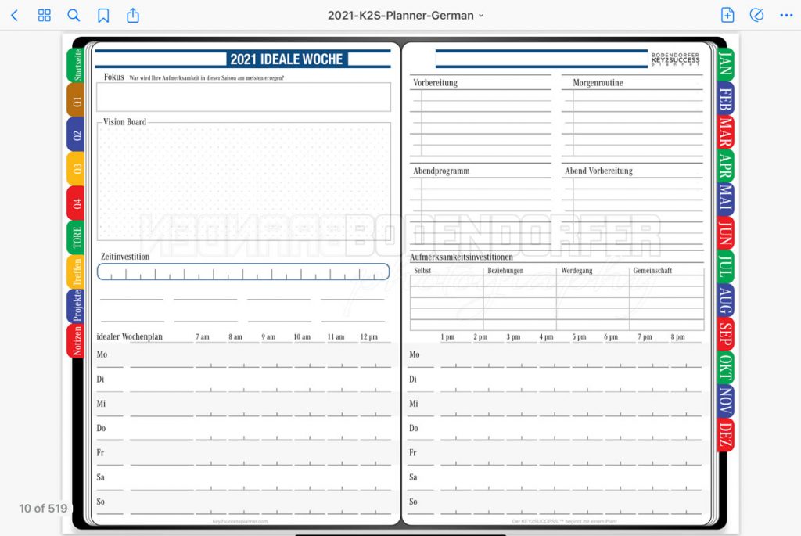Screen dimensions: 801x536
Task: Tap the dotted Vision Board area
Action: click(244, 182)
